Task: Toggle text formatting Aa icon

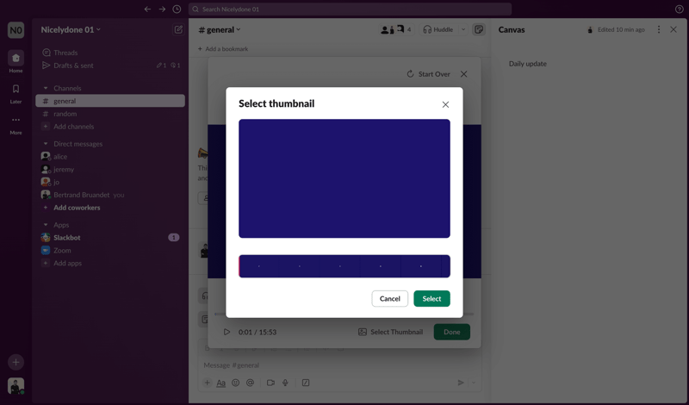Action: [x=221, y=383]
